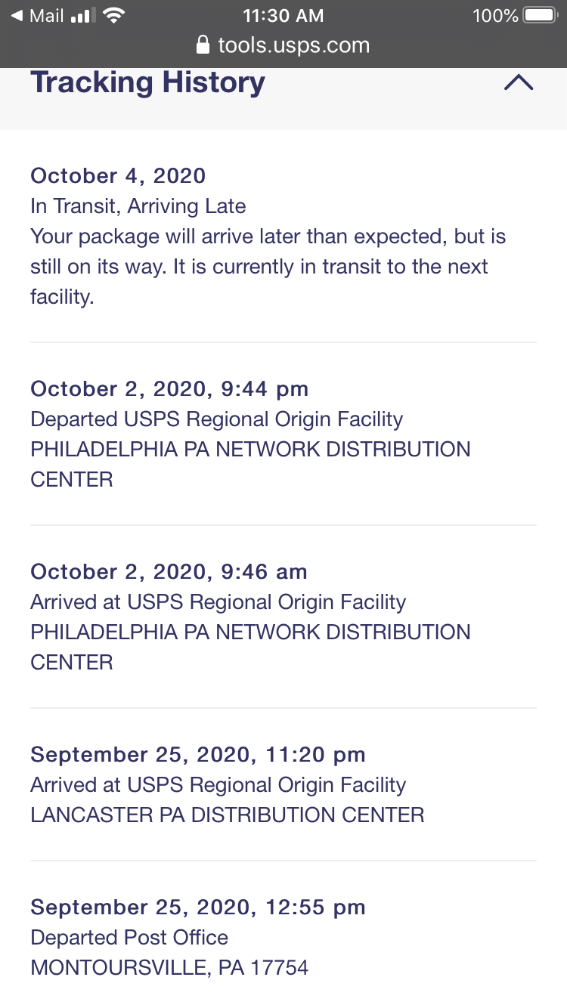Tap LANCASTER PA DISTRIBUTION CENTER text

[x=228, y=815]
